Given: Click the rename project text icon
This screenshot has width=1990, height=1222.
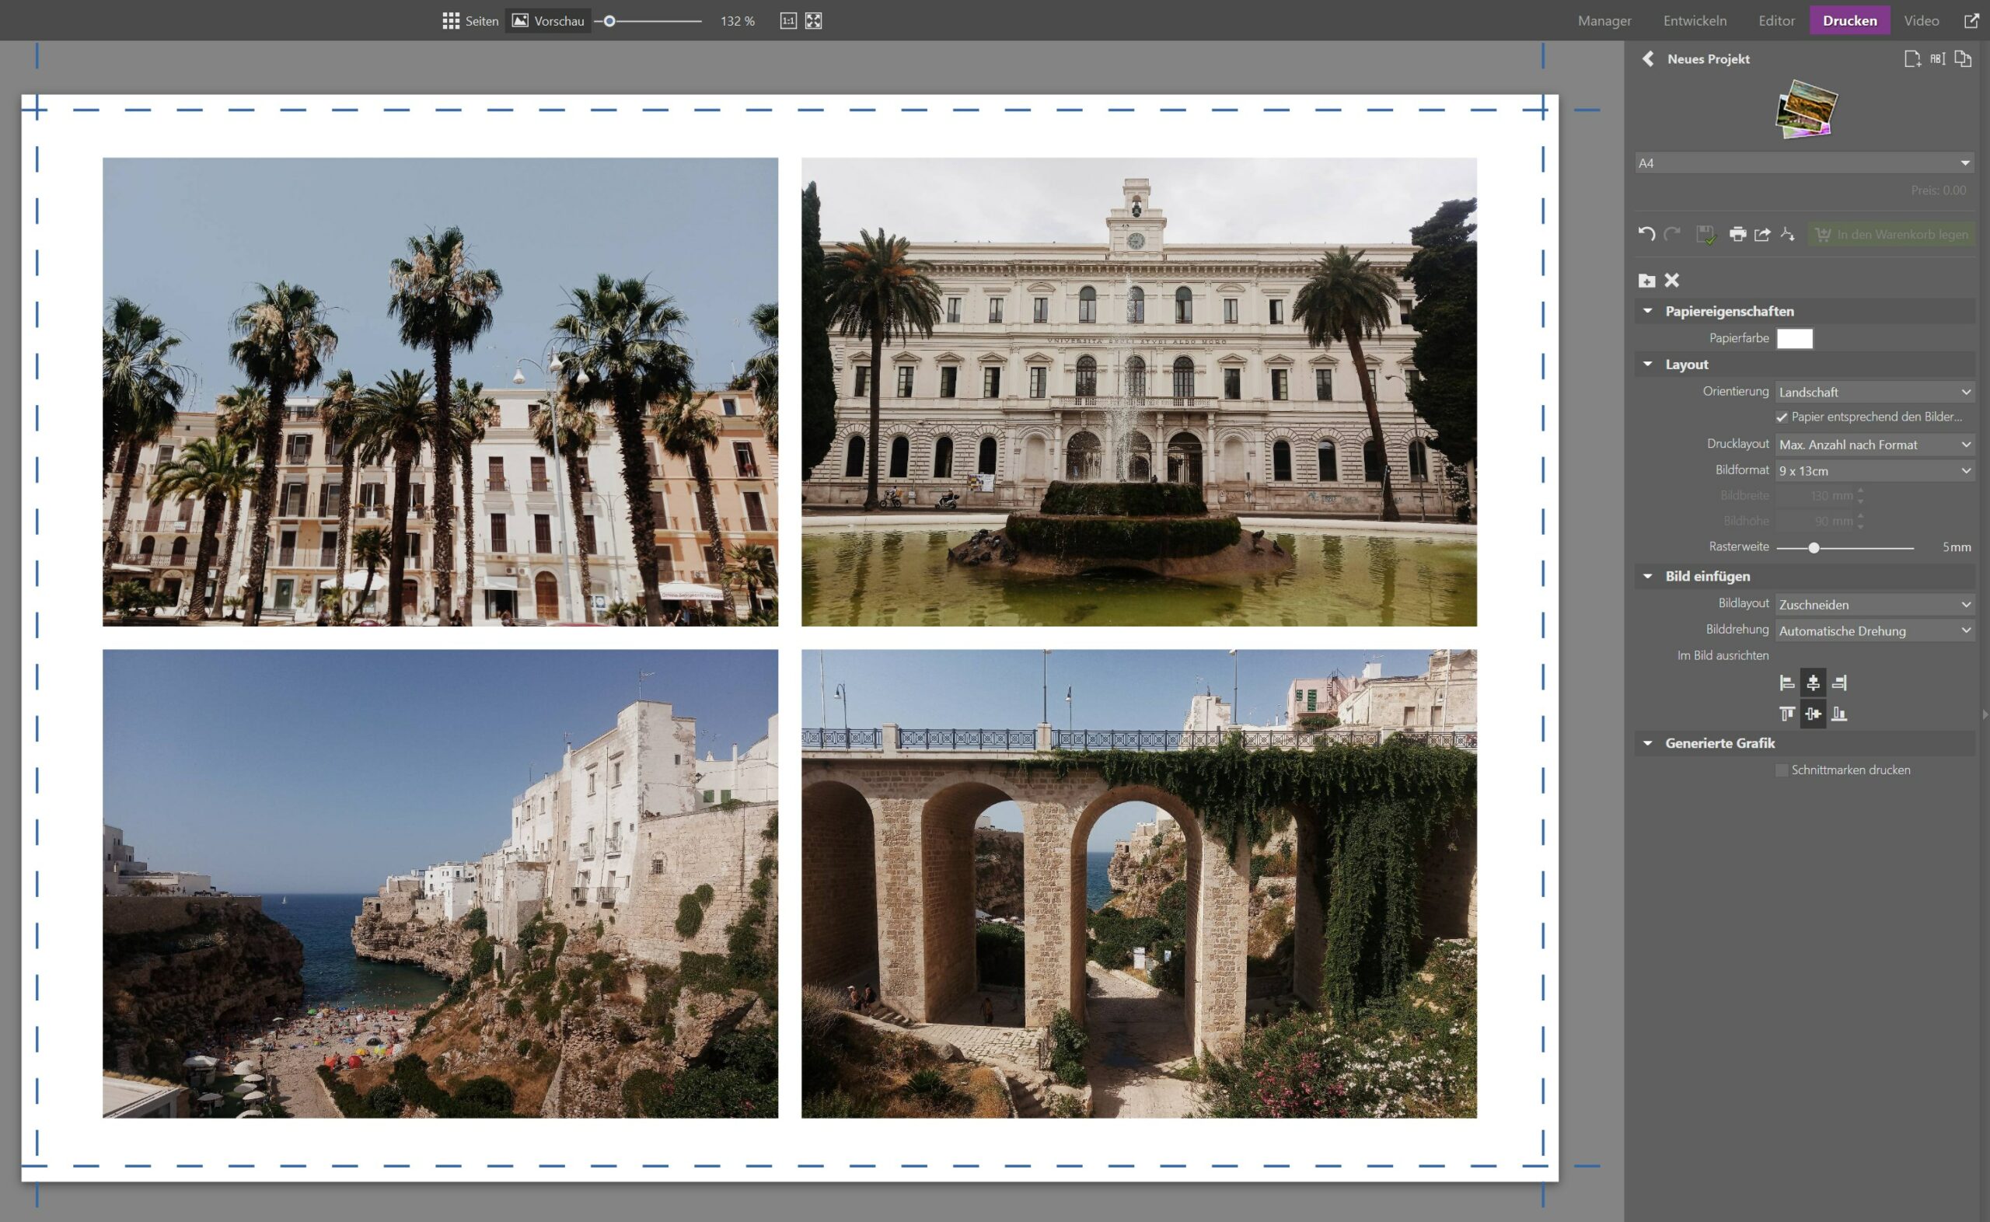Looking at the screenshot, I should [x=1937, y=59].
